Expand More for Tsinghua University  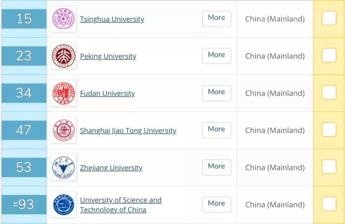tap(216, 18)
